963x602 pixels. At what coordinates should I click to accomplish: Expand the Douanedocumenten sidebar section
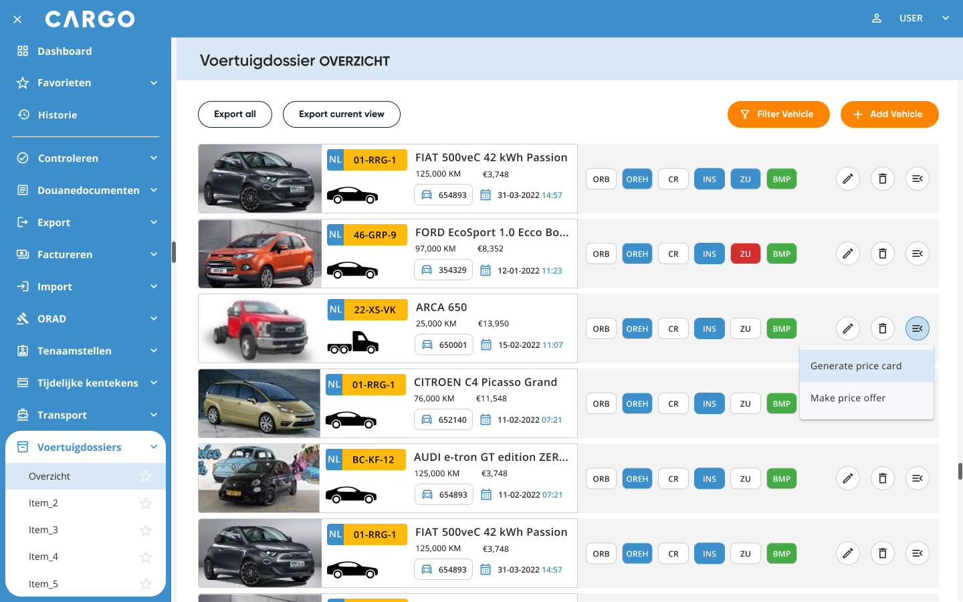tap(85, 190)
